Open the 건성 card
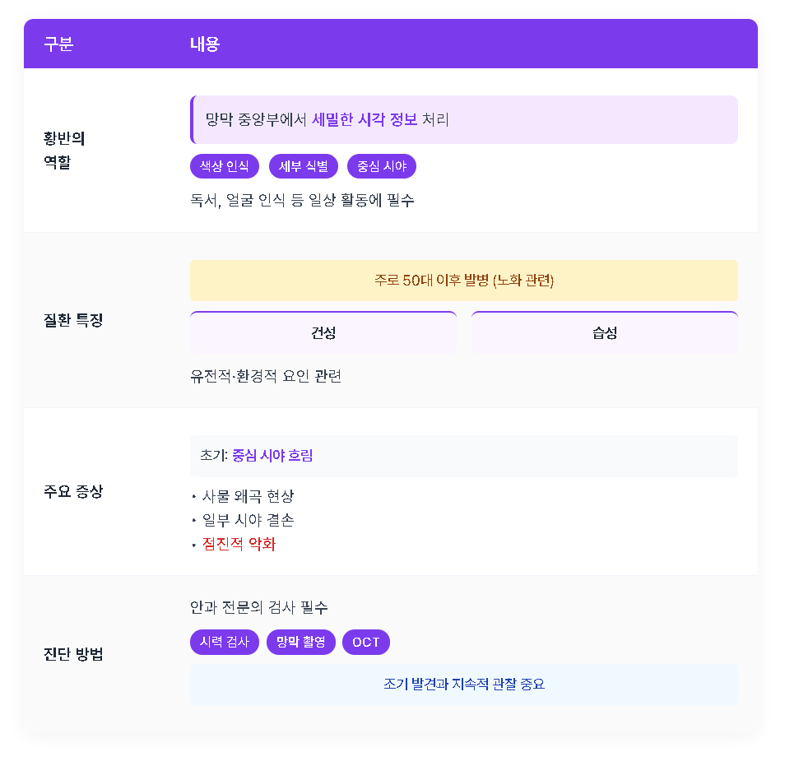The height and width of the screenshot is (766, 785). coord(323,333)
